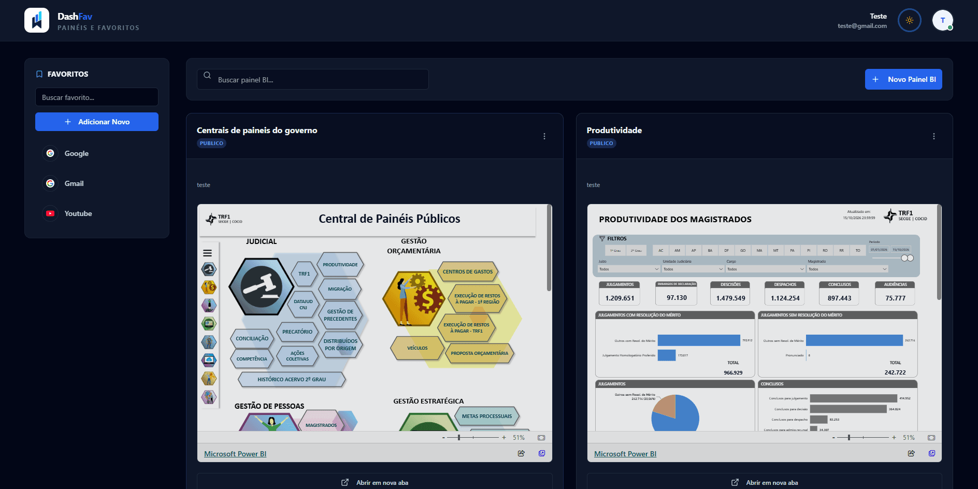The width and height of the screenshot is (978, 489).
Task: Click the Adicionar Novo button
Action: tap(97, 122)
